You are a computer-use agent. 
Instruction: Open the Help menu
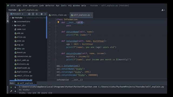click(84, 5)
